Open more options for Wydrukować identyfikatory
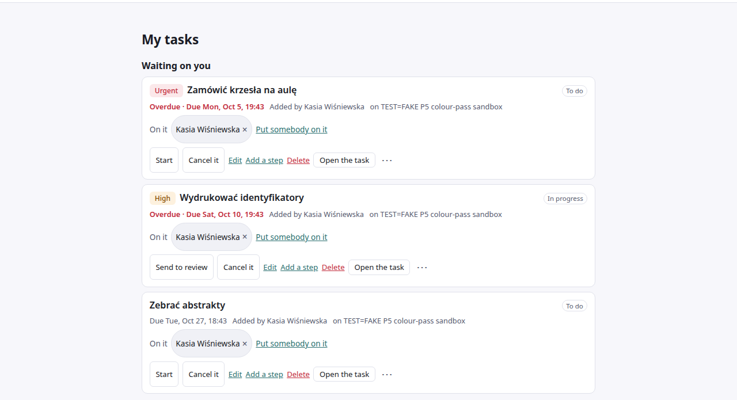 tap(422, 267)
